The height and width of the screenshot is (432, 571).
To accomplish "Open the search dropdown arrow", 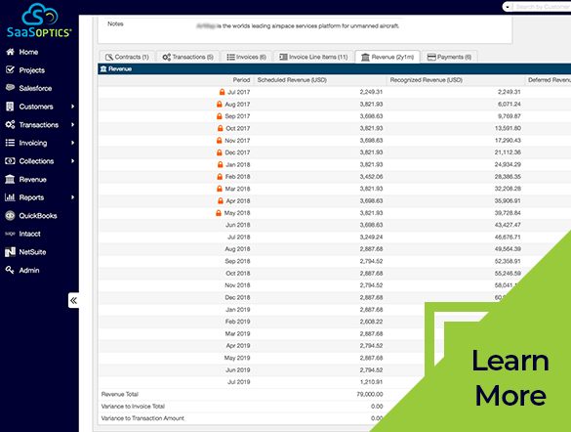I will click(508, 7).
